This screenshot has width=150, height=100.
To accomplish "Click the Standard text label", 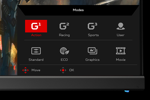I will 36,60.
